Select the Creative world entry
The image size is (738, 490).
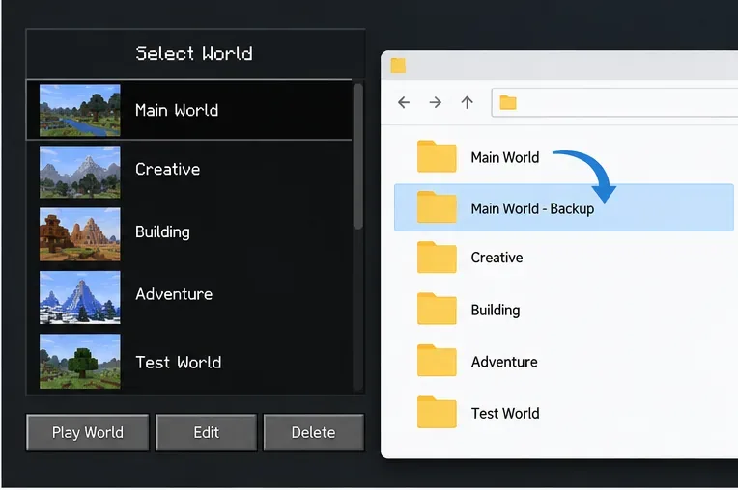tap(188, 172)
